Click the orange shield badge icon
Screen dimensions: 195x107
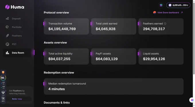coord(3,72)
